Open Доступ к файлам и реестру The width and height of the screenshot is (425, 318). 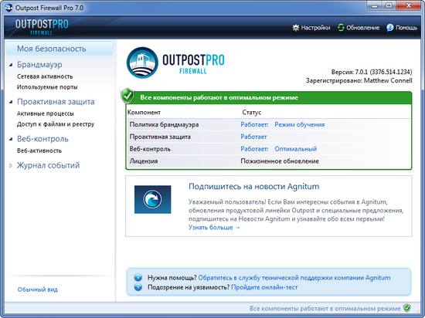pos(56,124)
